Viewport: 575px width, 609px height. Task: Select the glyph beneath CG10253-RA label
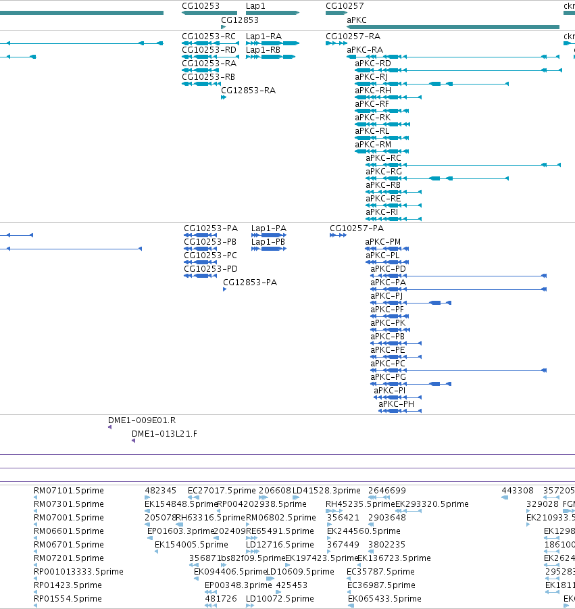pyautogui.click(x=201, y=70)
